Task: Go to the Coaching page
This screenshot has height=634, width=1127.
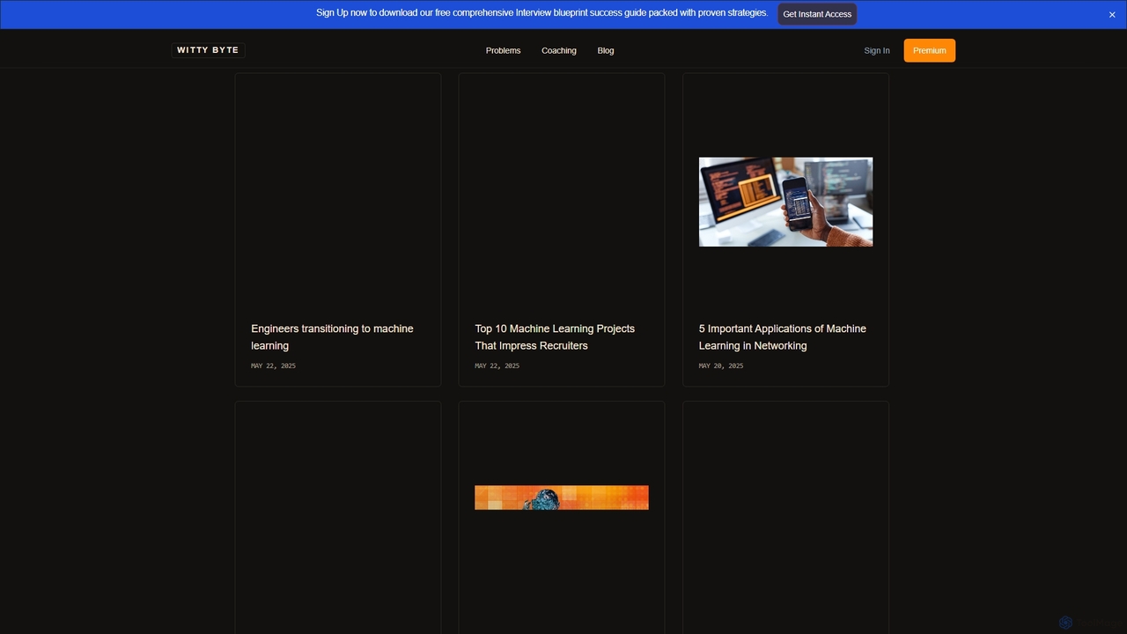Action: tap(559, 51)
